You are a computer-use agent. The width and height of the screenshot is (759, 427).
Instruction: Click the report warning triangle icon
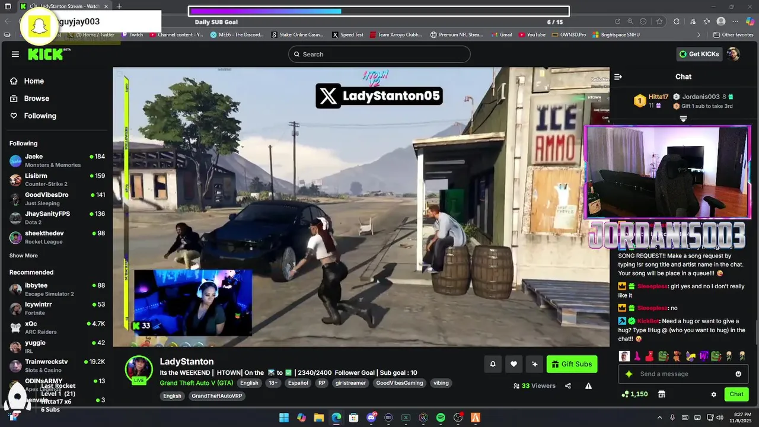(588, 386)
